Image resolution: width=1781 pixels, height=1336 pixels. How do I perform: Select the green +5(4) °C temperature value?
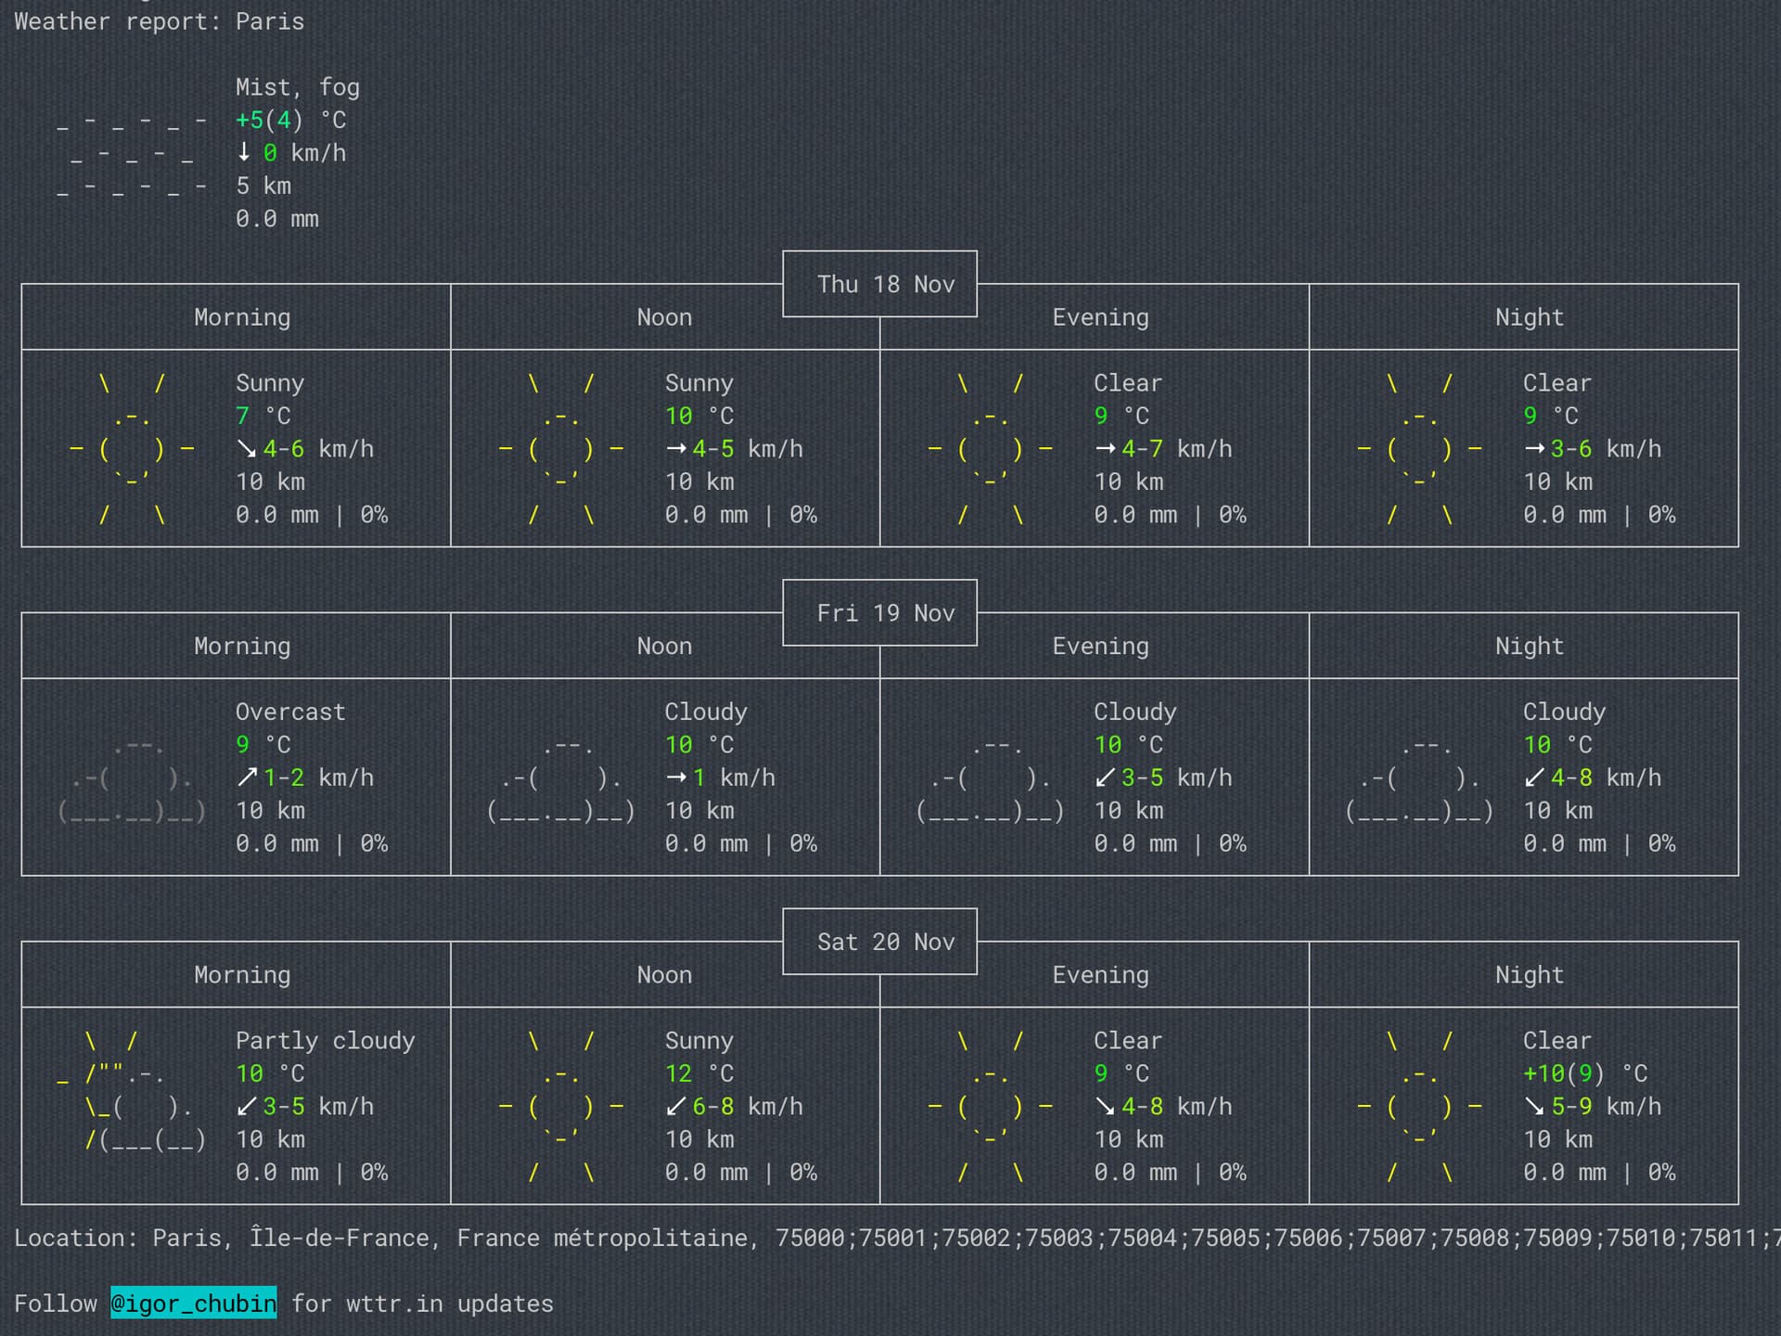[x=270, y=120]
